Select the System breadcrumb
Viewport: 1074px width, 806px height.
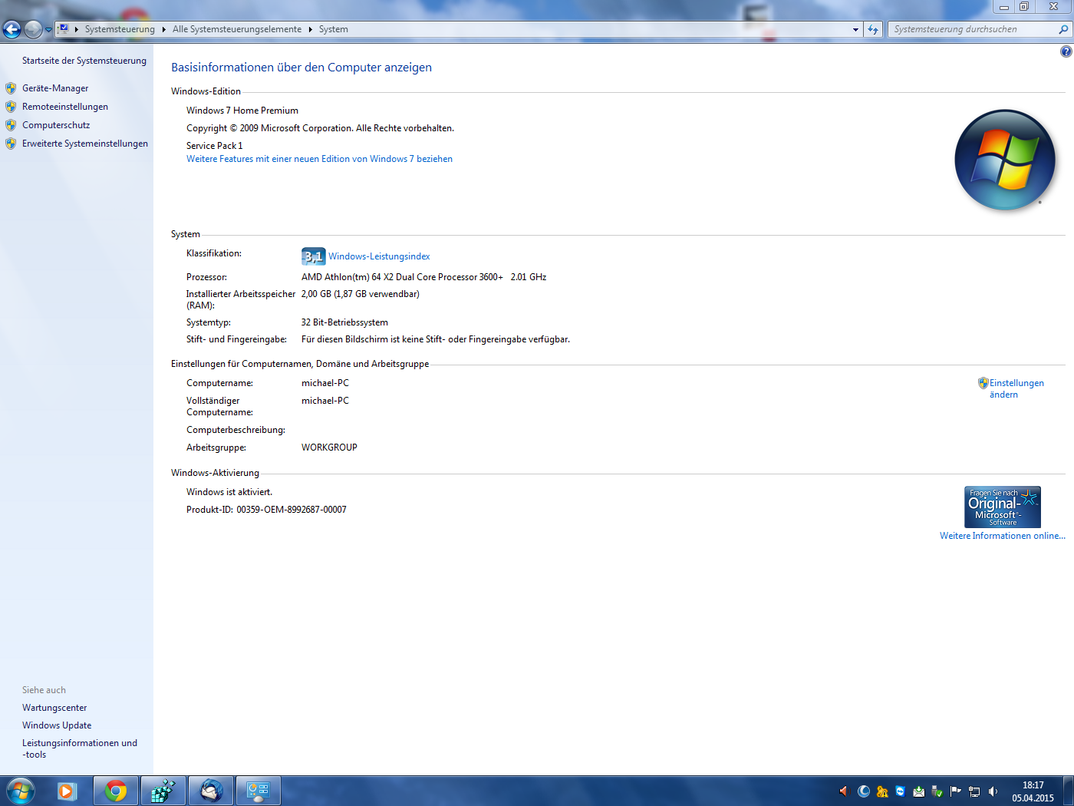[334, 29]
